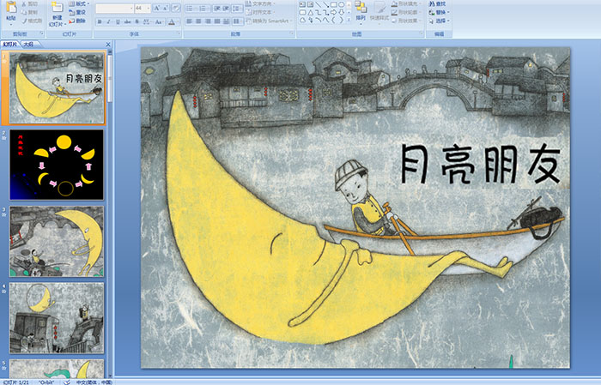Toggle Italic formatting
The height and width of the screenshot is (385, 601).
tap(108, 21)
